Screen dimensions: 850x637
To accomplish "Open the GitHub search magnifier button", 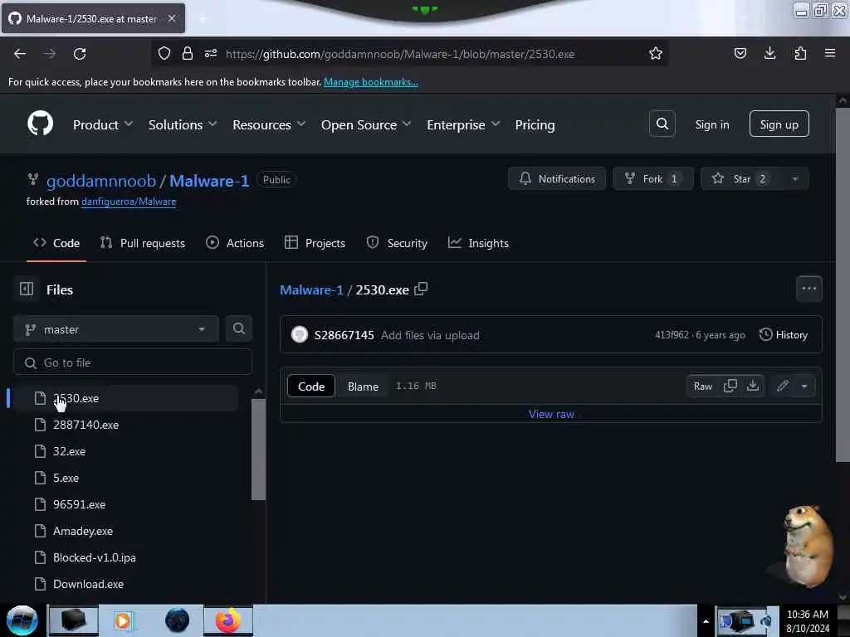I will [662, 124].
